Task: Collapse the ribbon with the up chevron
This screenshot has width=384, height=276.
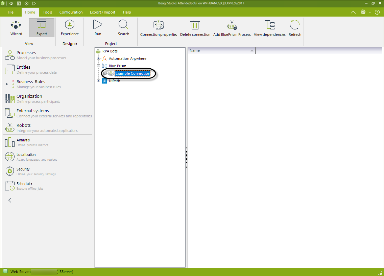Action: (353, 12)
